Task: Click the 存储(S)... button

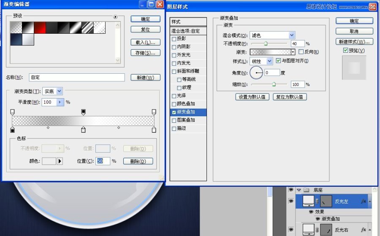Action: 145,53
